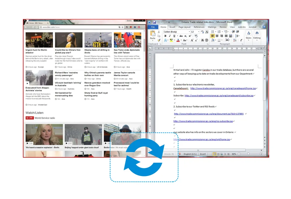Click the yellow Text Highlight Color button
This screenshot has width=291, height=199.
click(171, 40)
